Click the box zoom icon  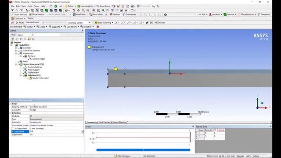[x=98, y=10]
